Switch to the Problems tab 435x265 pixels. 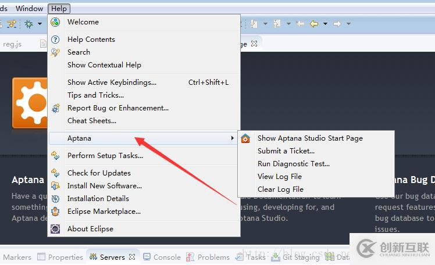[208, 257]
